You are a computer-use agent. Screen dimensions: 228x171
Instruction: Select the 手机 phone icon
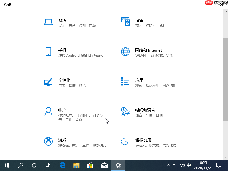pyautogui.click(x=48, y=52)
